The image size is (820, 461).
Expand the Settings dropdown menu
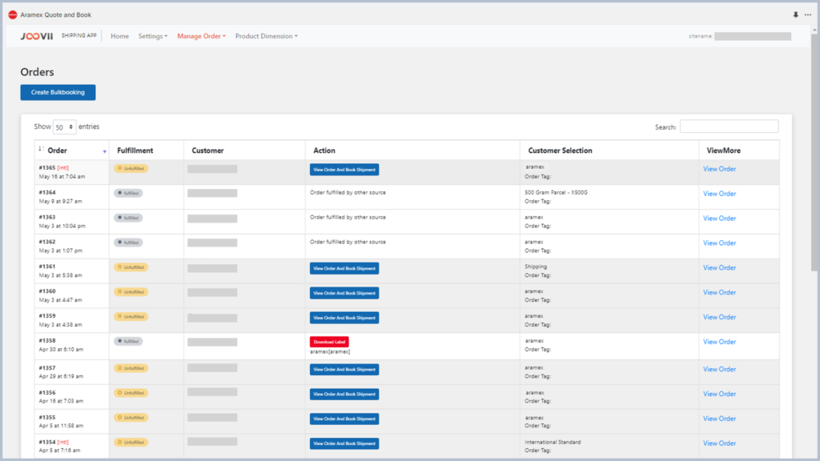coord(153,36)
